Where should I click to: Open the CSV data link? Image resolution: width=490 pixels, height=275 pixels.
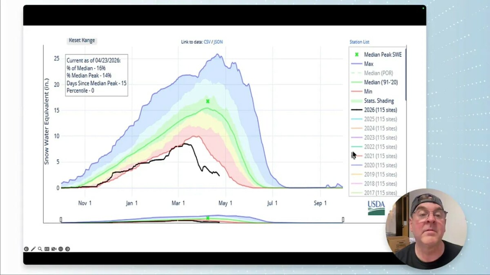(207, 42)
